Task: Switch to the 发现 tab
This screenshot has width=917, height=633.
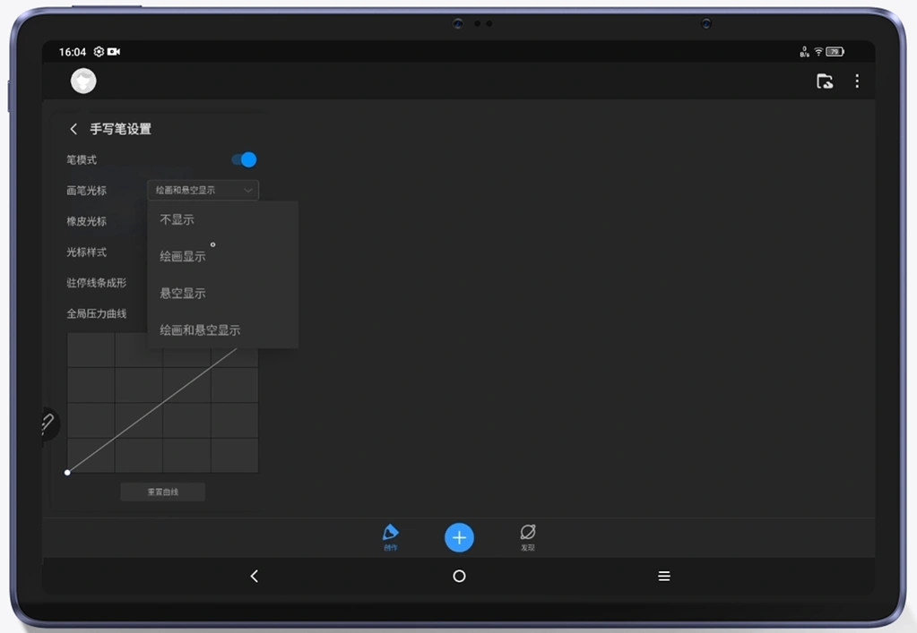Action: 528,536
